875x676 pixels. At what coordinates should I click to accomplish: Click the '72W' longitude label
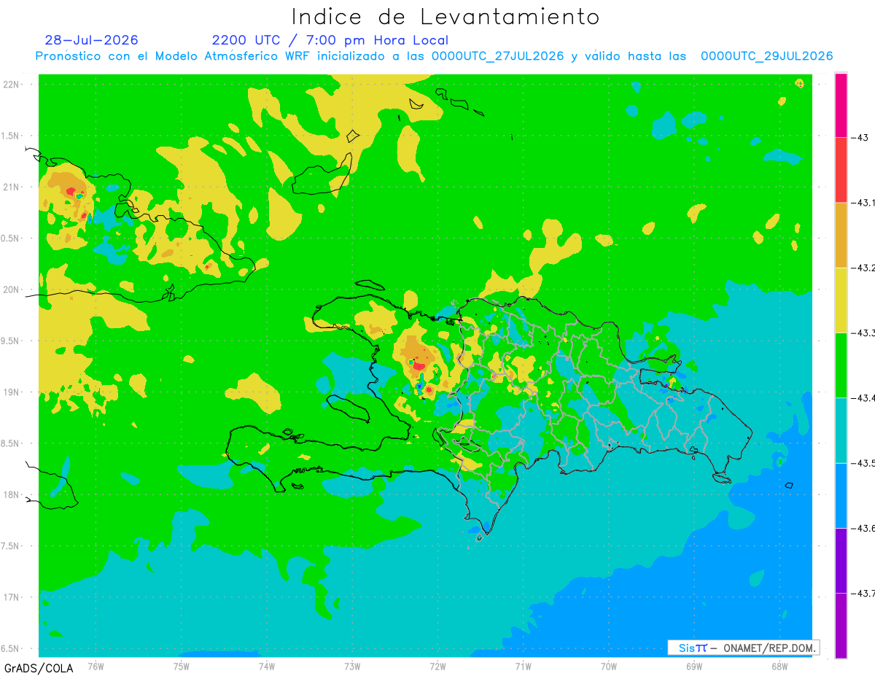pos(437,666)
